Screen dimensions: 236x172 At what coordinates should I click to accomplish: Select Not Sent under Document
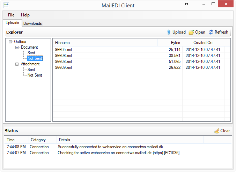click(35, 58)
